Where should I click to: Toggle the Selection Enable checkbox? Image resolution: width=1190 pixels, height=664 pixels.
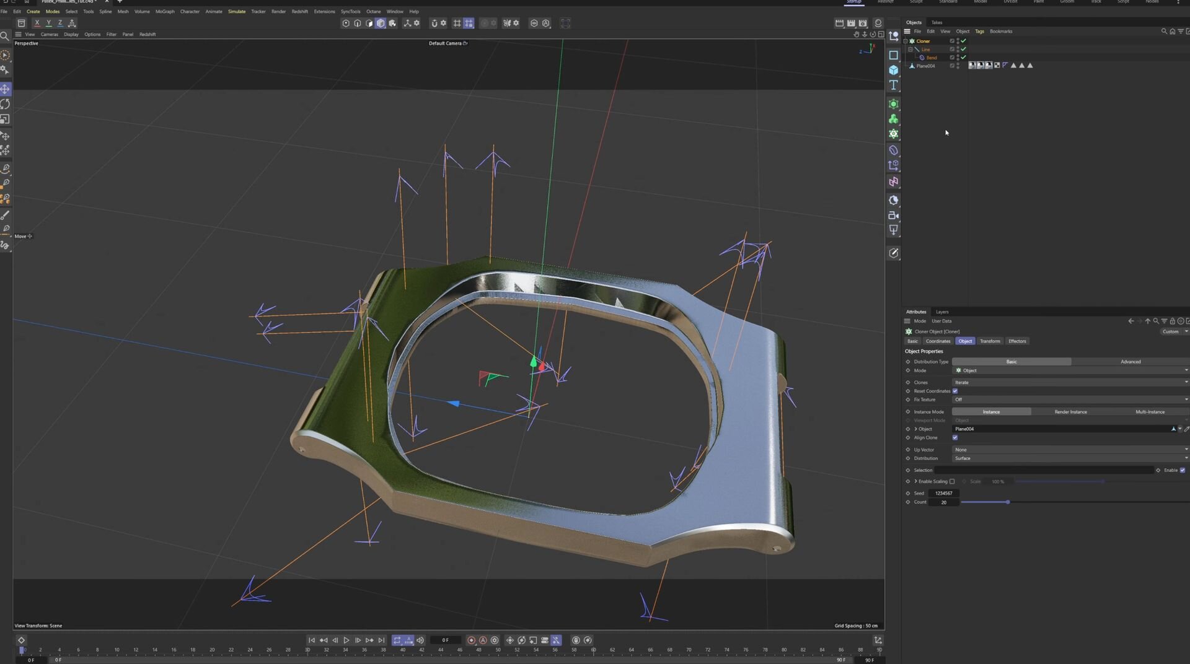(x=1183, y=470)
